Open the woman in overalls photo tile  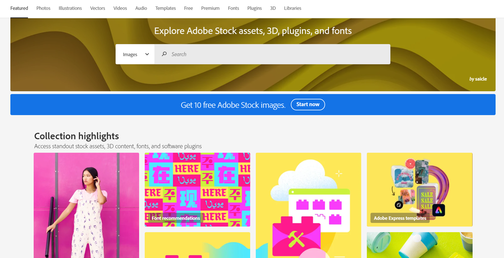click(86, 205)
